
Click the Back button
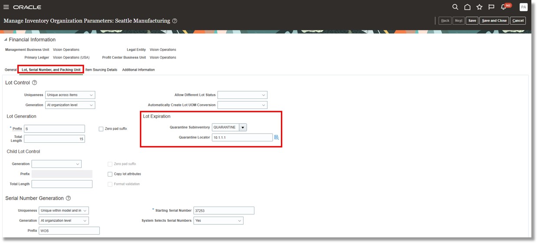(445, 20)
